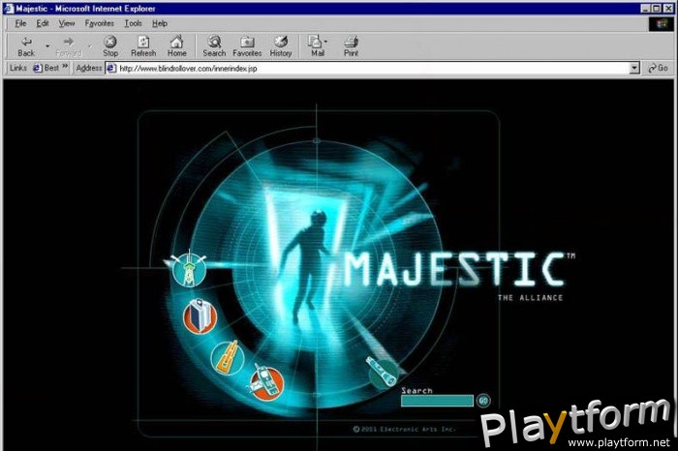Open the View menu
The image size is (678, 451).
coord(67,23)
